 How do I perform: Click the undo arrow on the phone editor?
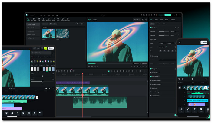(179, 79)
